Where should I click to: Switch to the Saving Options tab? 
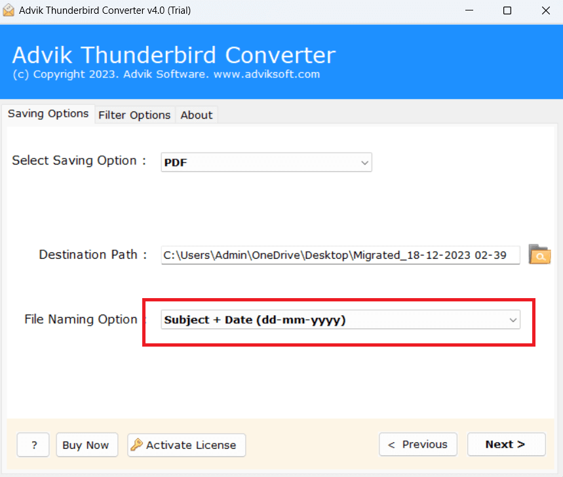tap(48, 114)
